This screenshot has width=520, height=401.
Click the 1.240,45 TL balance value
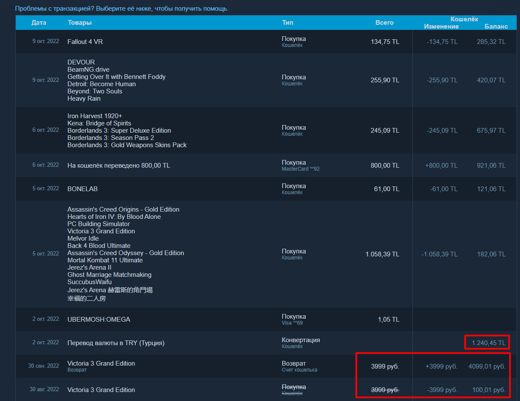point(488,343)
